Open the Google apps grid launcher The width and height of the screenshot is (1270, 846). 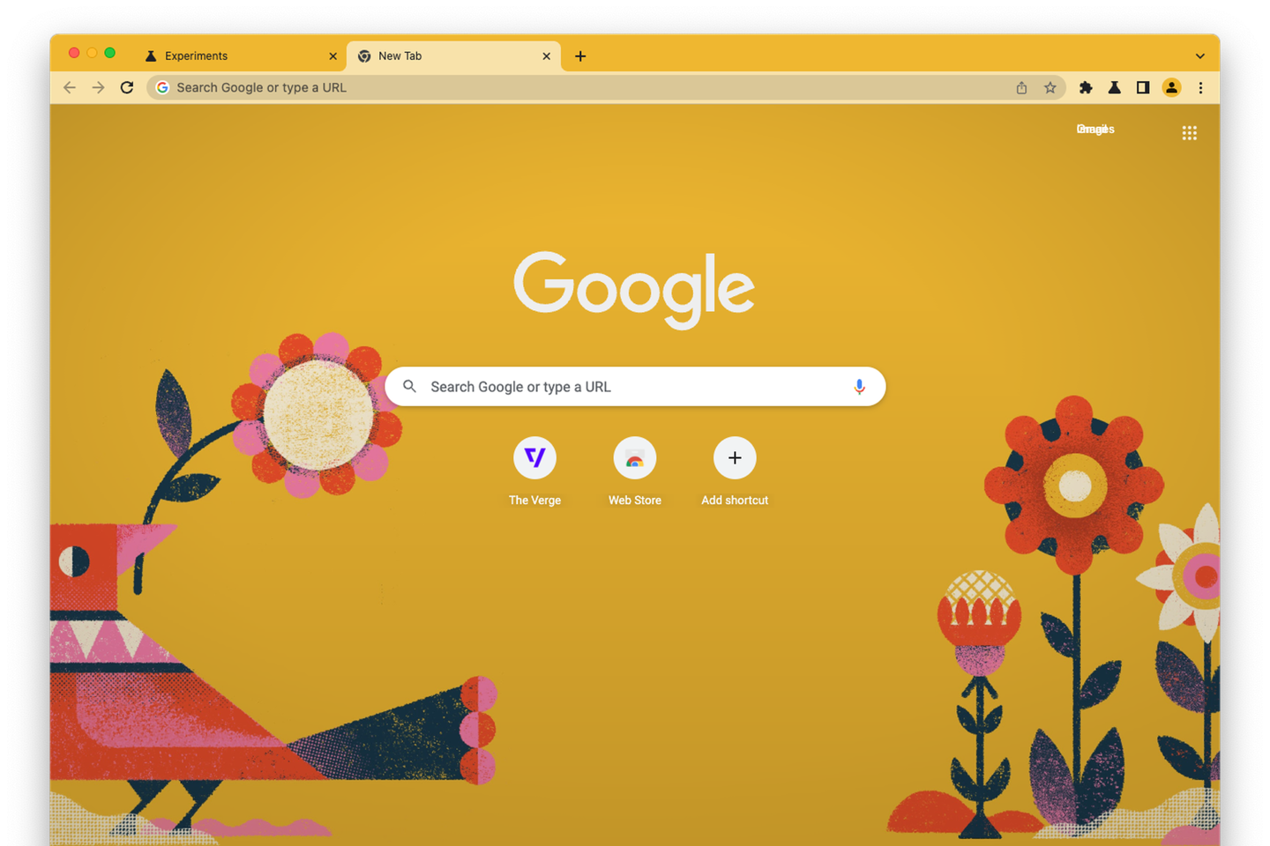(x=1189, y=132)
